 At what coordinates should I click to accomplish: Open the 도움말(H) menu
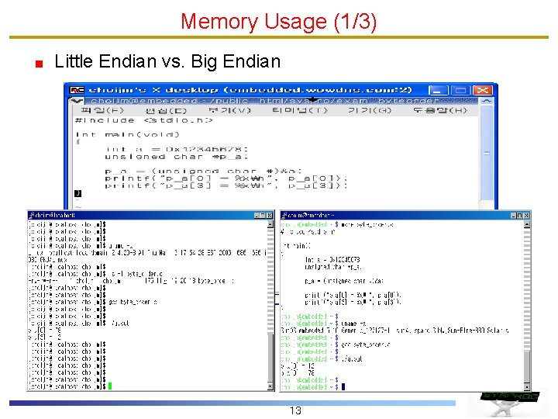click(440, 110)
